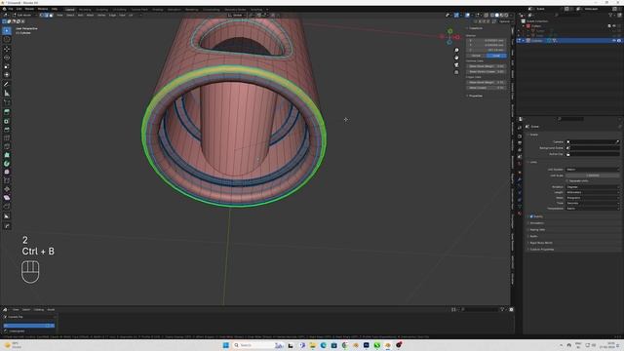Viewport: 624px width, 351px height.
Task: Open Windows Start menu
Action: [x=225, y=345]
